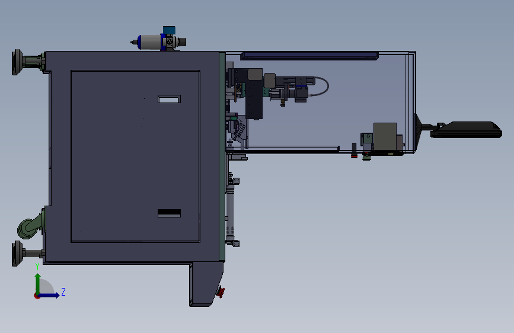
Task: Select the dark blue light bar in the enclosure
Action: click(310, 56)
